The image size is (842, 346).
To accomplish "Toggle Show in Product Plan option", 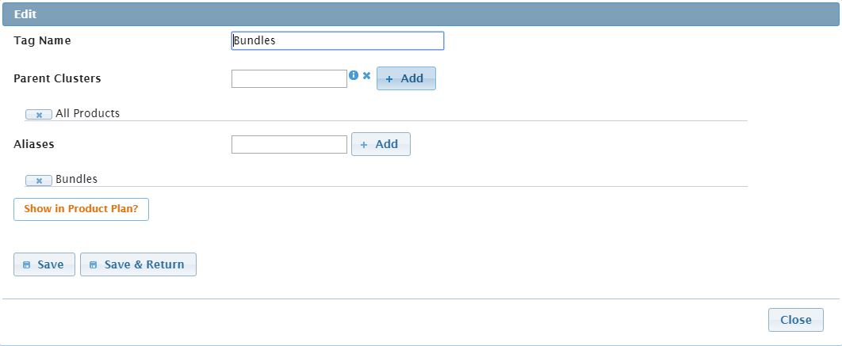I will [x=81, y=209].
